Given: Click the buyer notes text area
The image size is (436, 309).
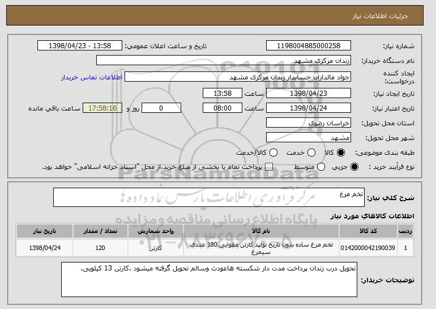Looking at the screenshot, I should pyautogui.click(x=209, y=280).
